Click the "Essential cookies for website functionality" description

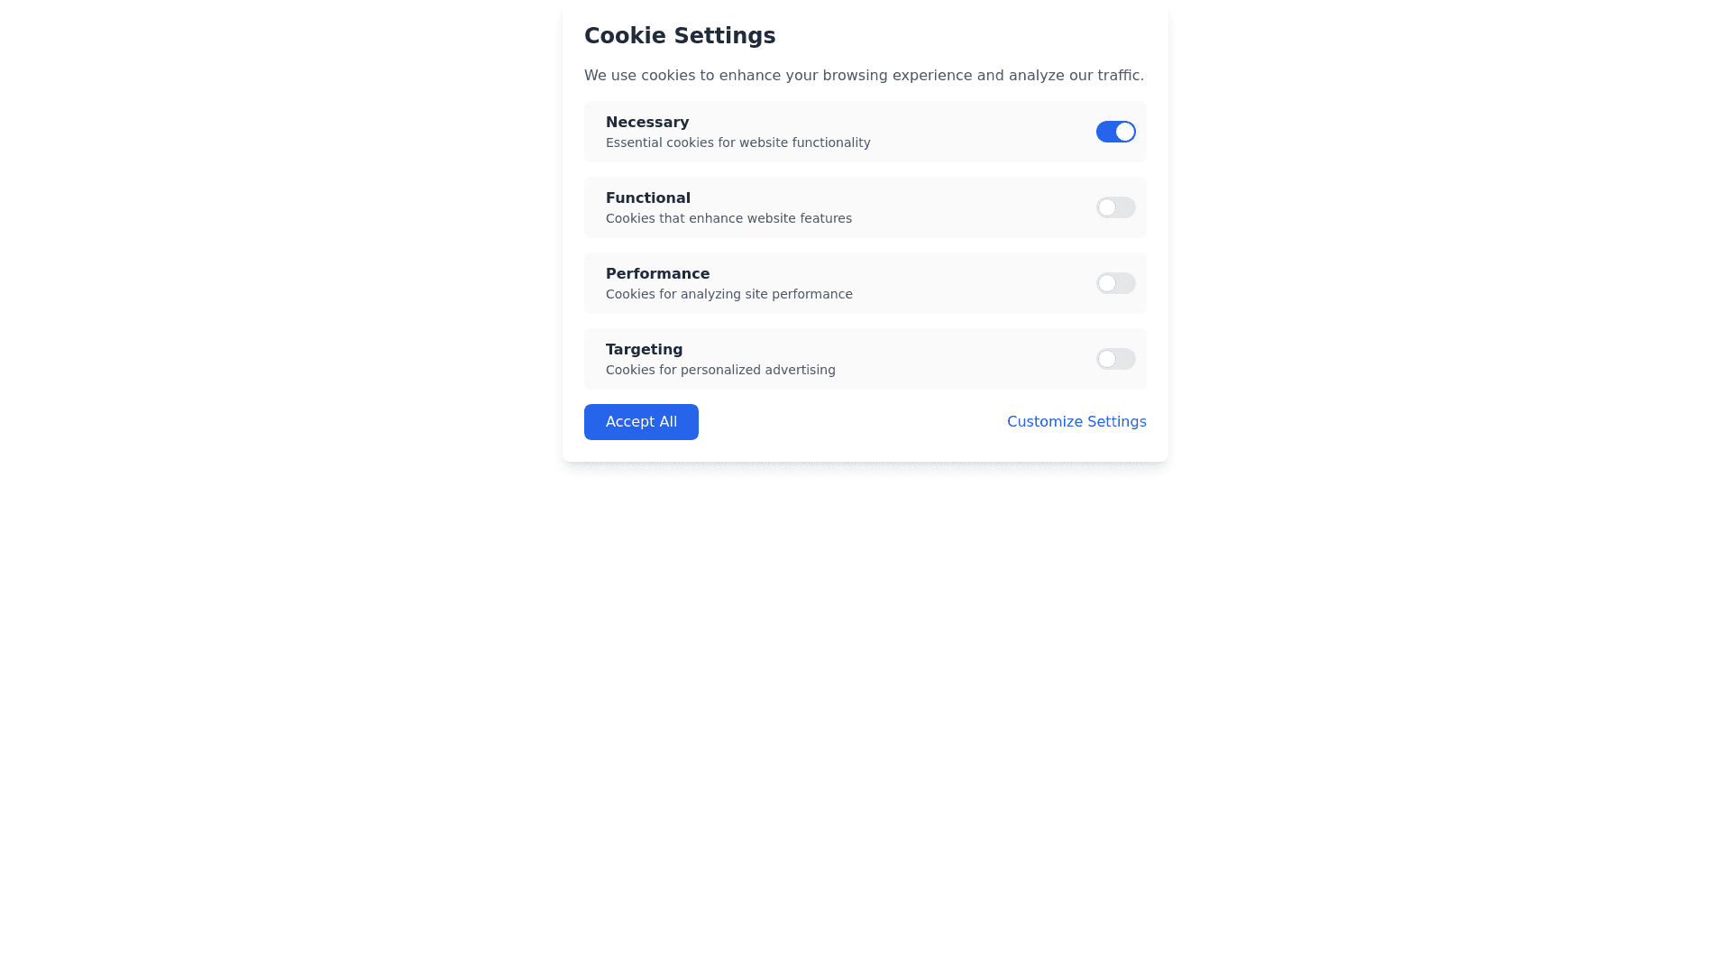click(x=737, y=142)
